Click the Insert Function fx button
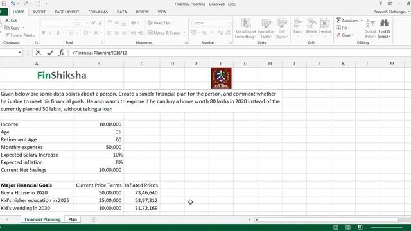The height and width of the screenshot is (231, 411). [61, 53]
